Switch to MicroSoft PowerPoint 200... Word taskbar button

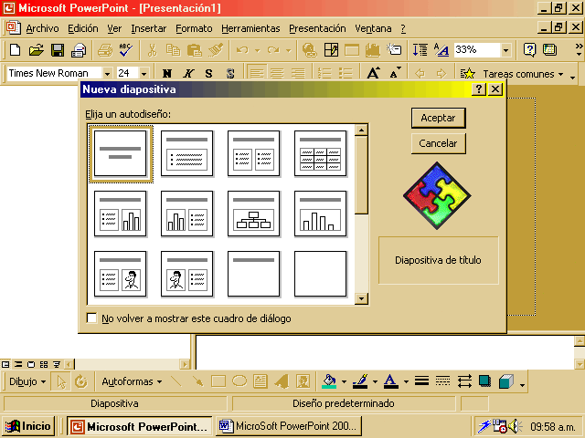pyautogui.click(x=289, y=426)
